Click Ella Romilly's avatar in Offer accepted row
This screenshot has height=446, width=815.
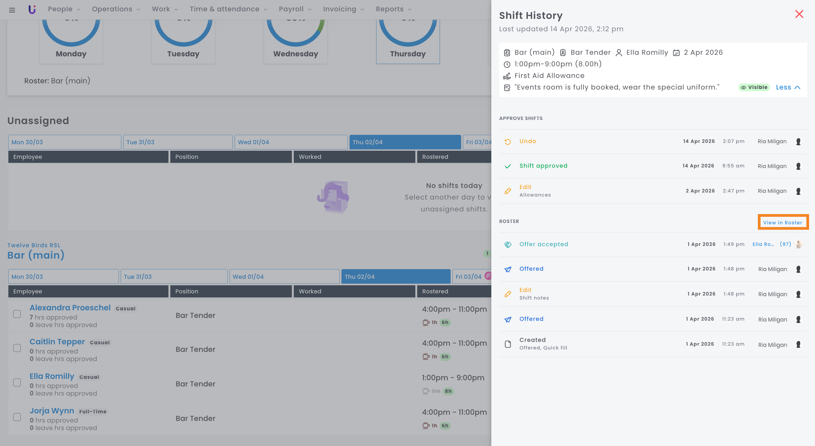click(798, 244)
